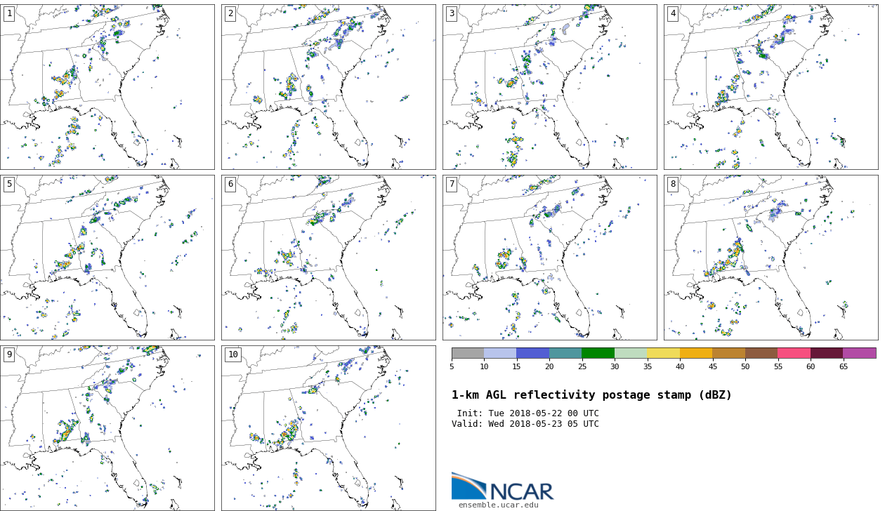The image size is (885, 511).
Task: Open ensemble member 8 map panel
Action: click(771, 258)
